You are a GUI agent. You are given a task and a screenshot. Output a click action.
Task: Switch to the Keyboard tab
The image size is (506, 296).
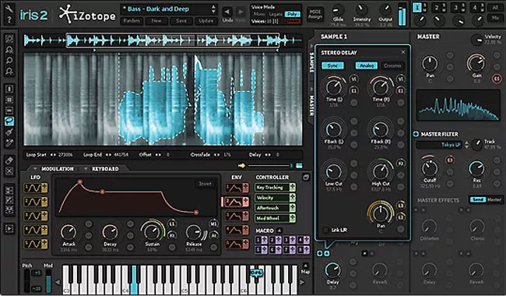click(x=105, y=169)
